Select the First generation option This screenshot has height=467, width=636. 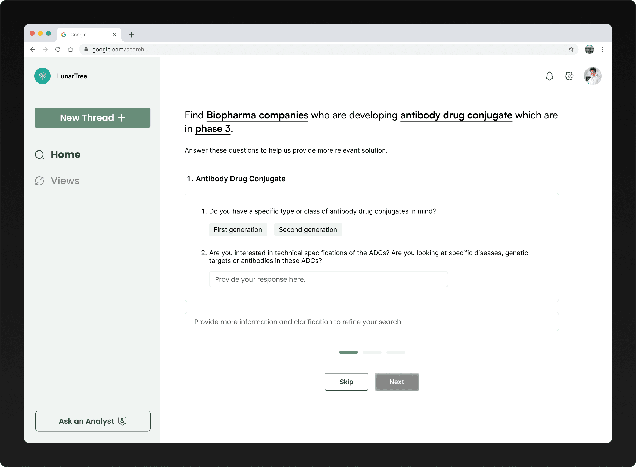(238, 229)
